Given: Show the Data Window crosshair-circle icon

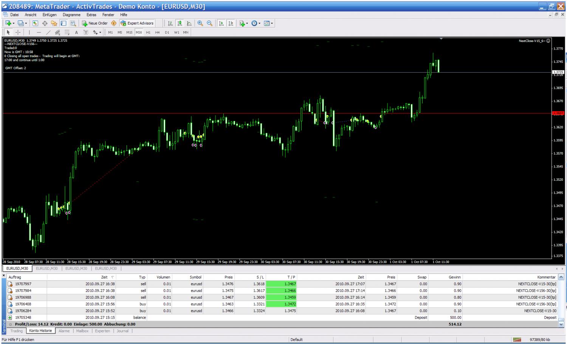Looking at the screenshot, I should coord(45,23).
